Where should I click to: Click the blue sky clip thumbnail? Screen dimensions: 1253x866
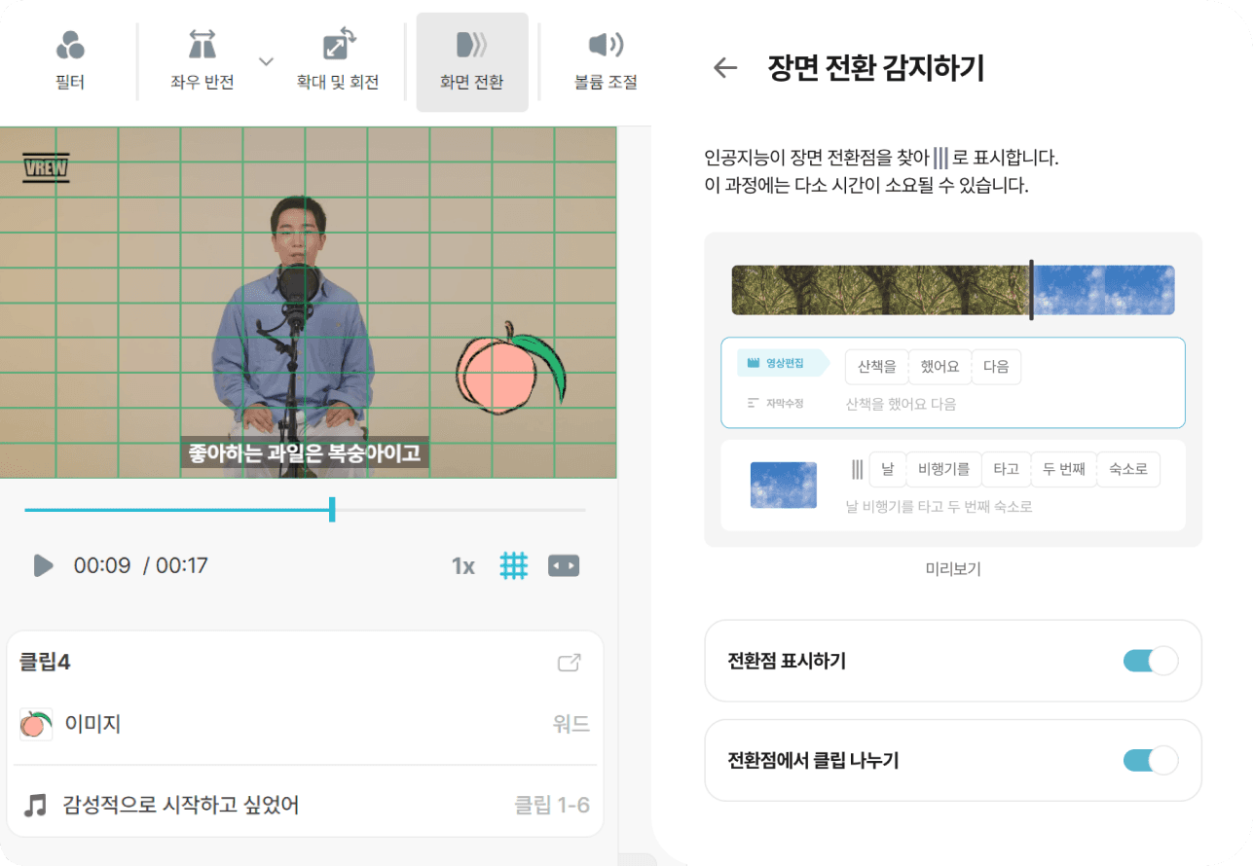point(783,485)
